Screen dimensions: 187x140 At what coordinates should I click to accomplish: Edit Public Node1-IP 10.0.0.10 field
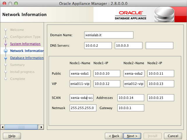coord(107,73)
